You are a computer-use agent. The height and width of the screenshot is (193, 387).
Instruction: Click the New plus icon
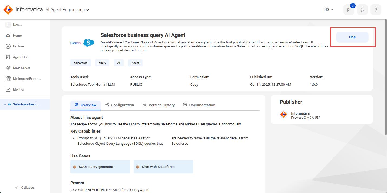[8, 25]
